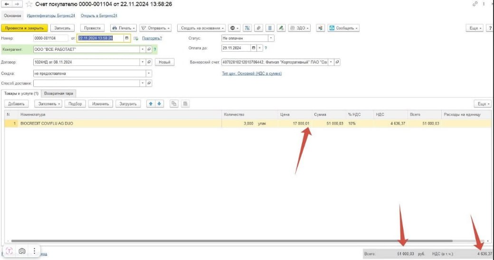Move the row down with blue arrow
Screen dimensions: 494x260
click(x=160, y=104)
